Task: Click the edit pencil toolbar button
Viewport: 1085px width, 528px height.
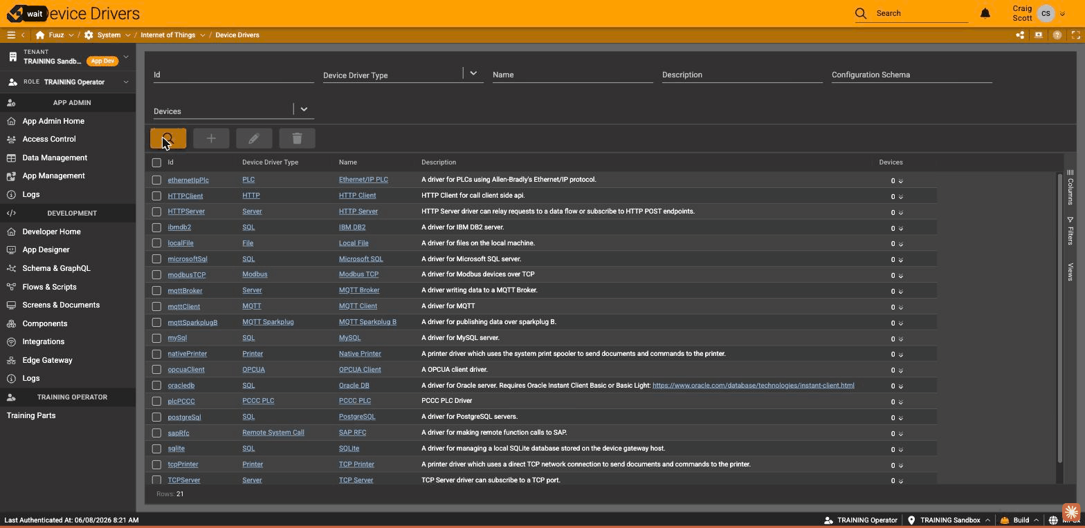Action: coord(254,138)
